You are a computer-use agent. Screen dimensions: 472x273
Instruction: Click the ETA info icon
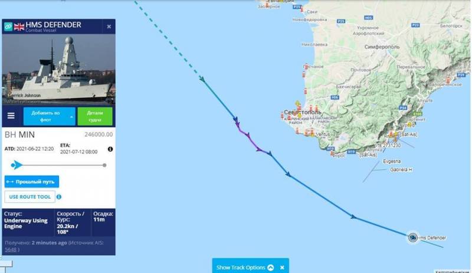tap(110, 149)
